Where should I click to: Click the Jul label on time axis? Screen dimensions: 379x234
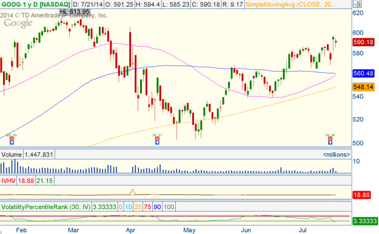[x=303, y=230]
